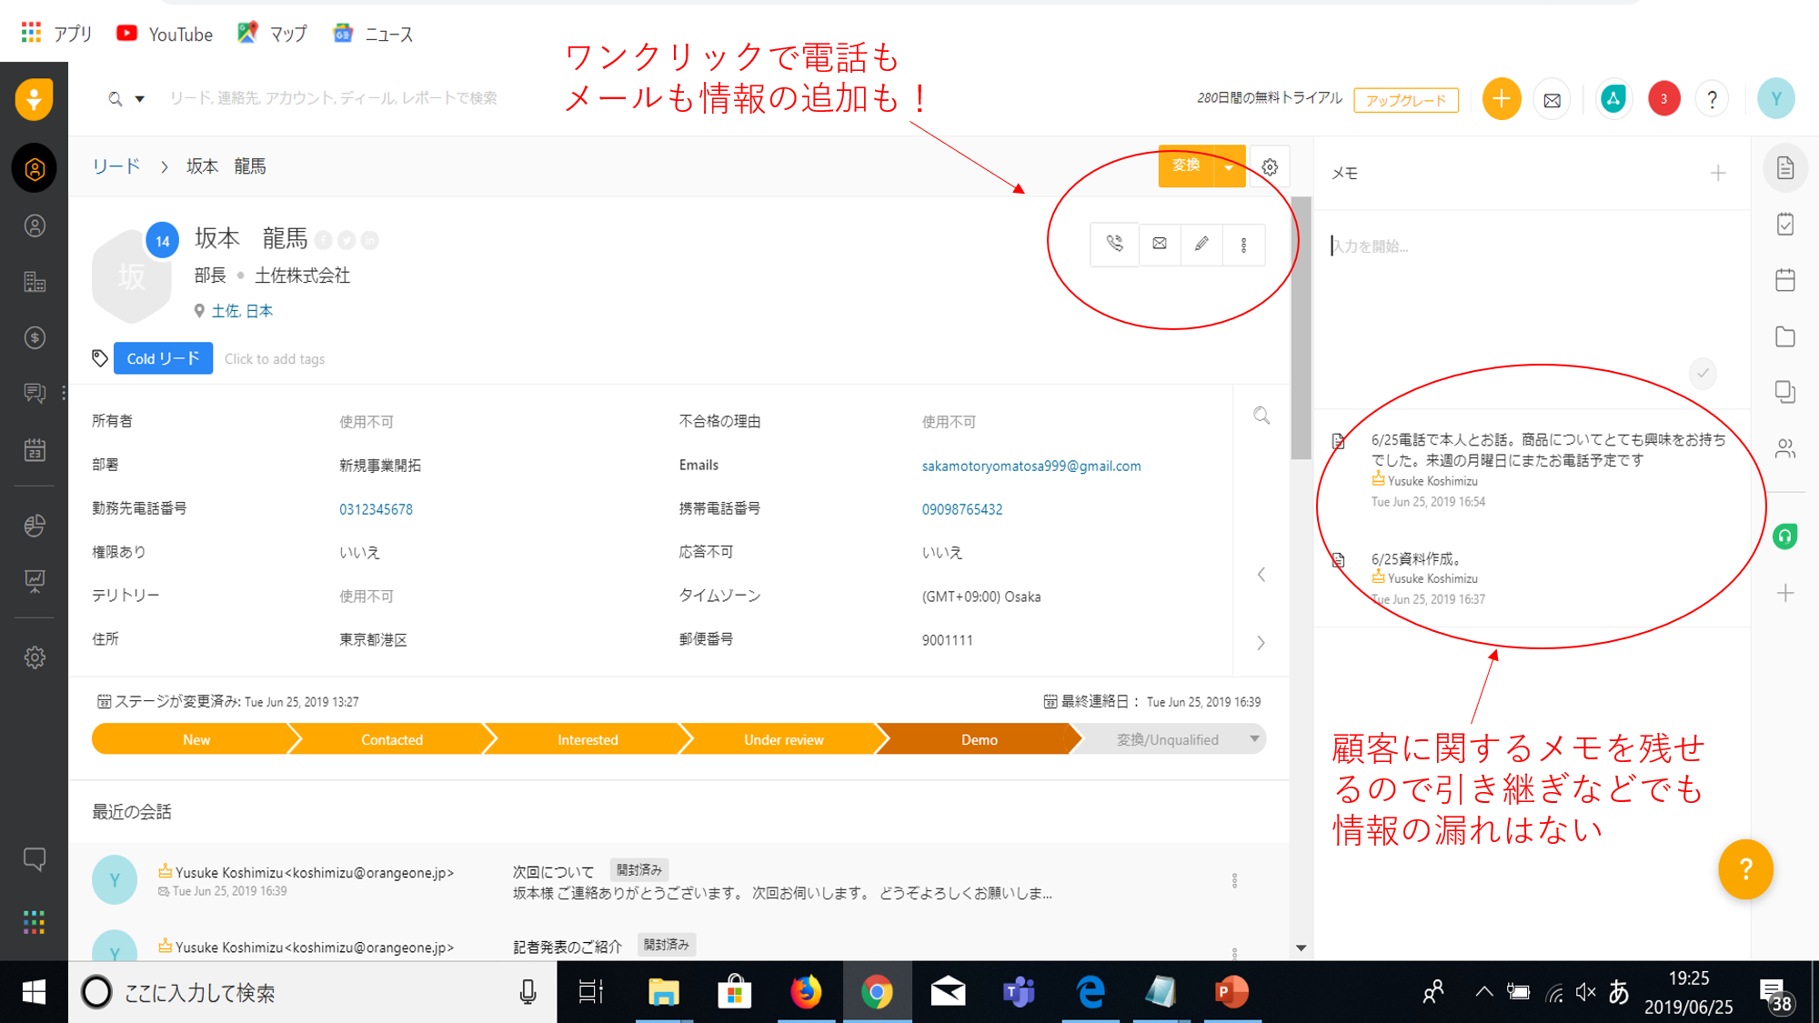Open the sakamotoryomatosa999@gmail.com email link
1819x1023 pixels.
tap(1030, 466)
